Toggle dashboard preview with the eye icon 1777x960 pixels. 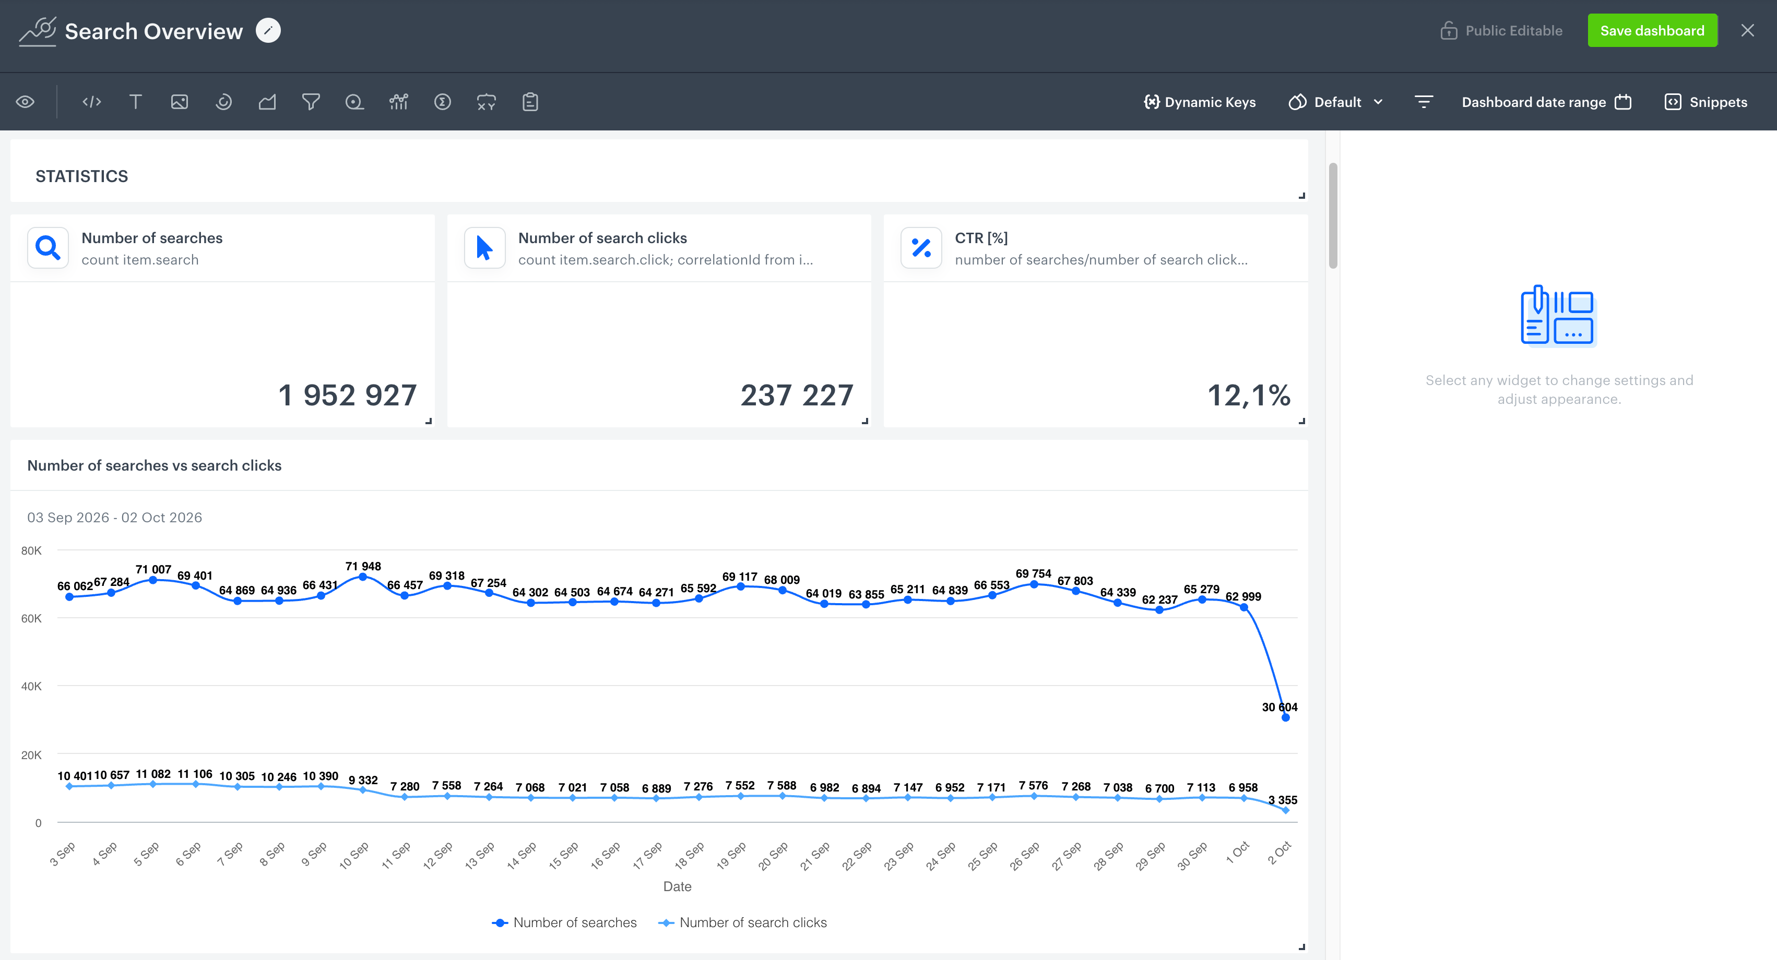pos(26,102)
